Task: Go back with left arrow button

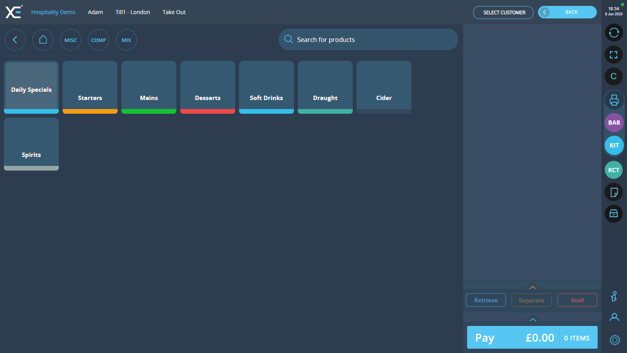Action: [x=15, y=40]
